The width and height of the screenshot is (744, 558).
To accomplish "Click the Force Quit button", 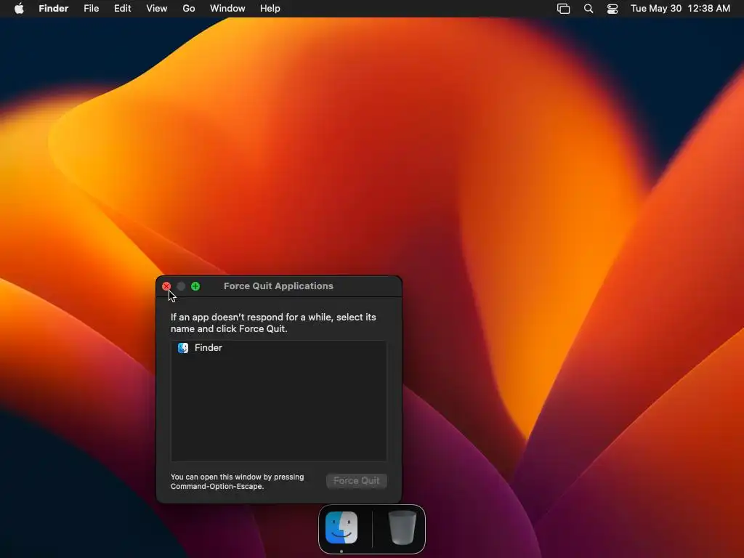I will point(356,481).
